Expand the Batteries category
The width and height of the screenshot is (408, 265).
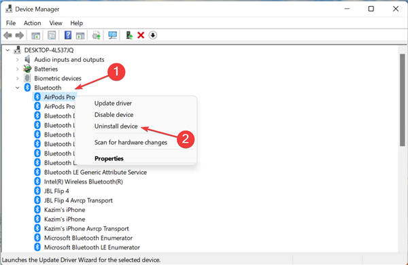tap(18, 69)
